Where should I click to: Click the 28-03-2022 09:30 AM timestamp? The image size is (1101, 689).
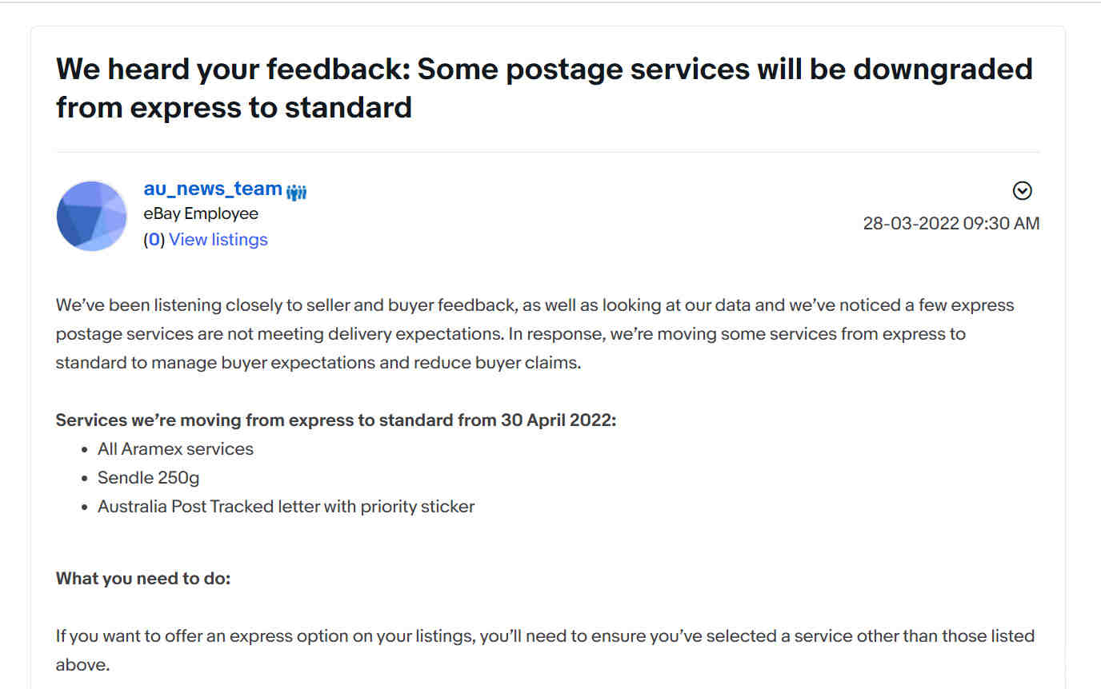point(951,223)
